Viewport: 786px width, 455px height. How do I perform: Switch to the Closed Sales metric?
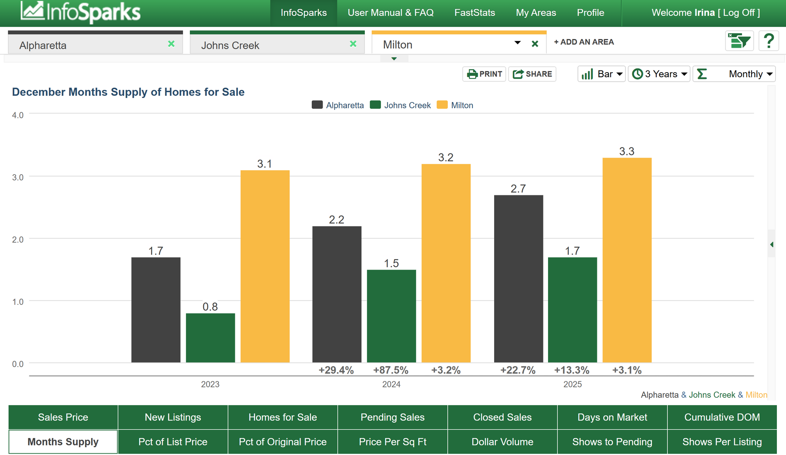502,417
